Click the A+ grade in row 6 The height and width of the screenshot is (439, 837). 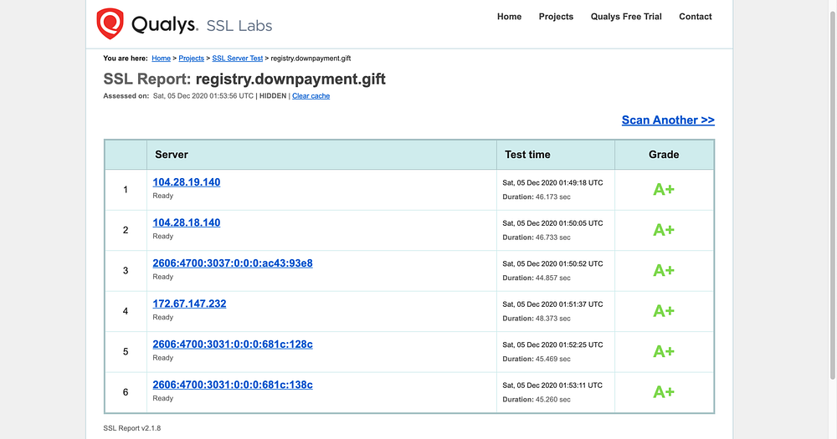664,392
